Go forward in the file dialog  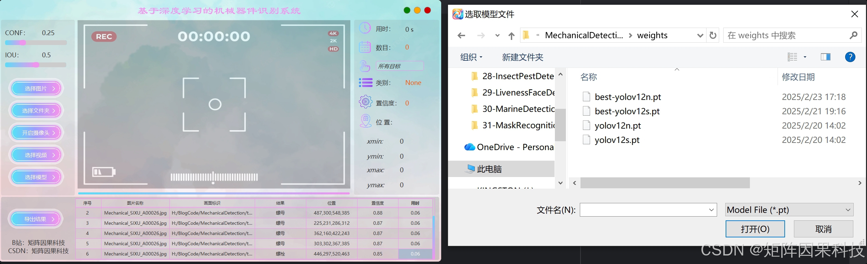coord(481,35)
